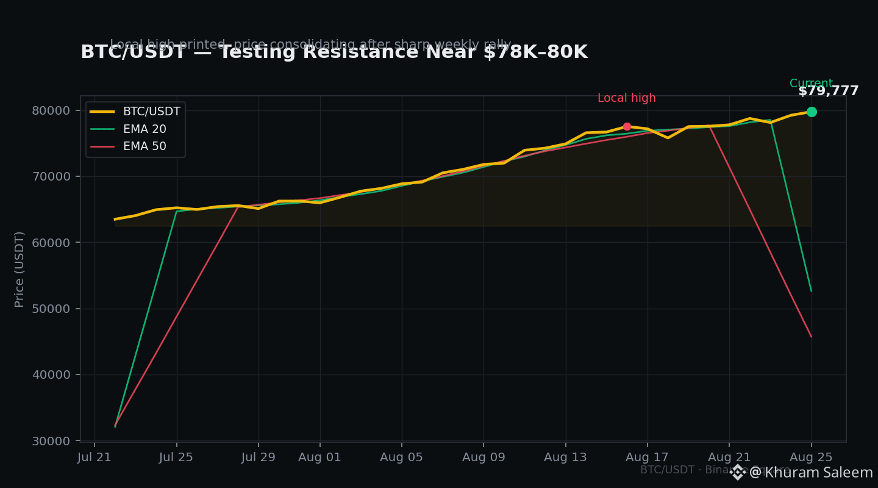Click the Jul 25 date label

pyautogui.click(x=176, y=457)
